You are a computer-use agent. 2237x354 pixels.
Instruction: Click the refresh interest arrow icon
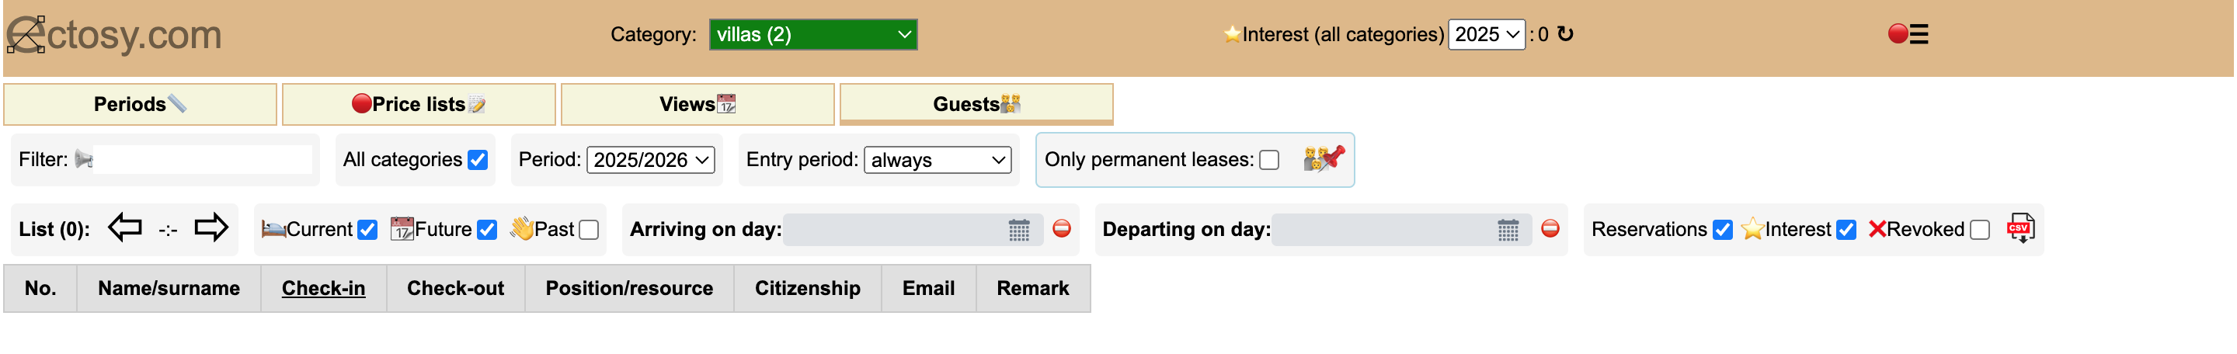[x=1565, y=34]
